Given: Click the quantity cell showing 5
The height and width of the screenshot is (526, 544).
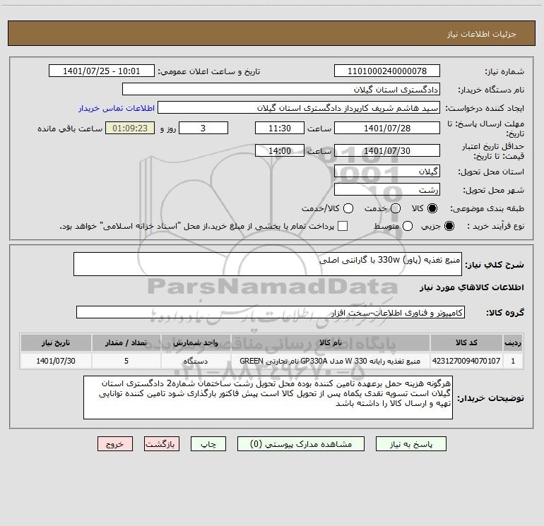Looking at the screenshot, I should 126,361.
